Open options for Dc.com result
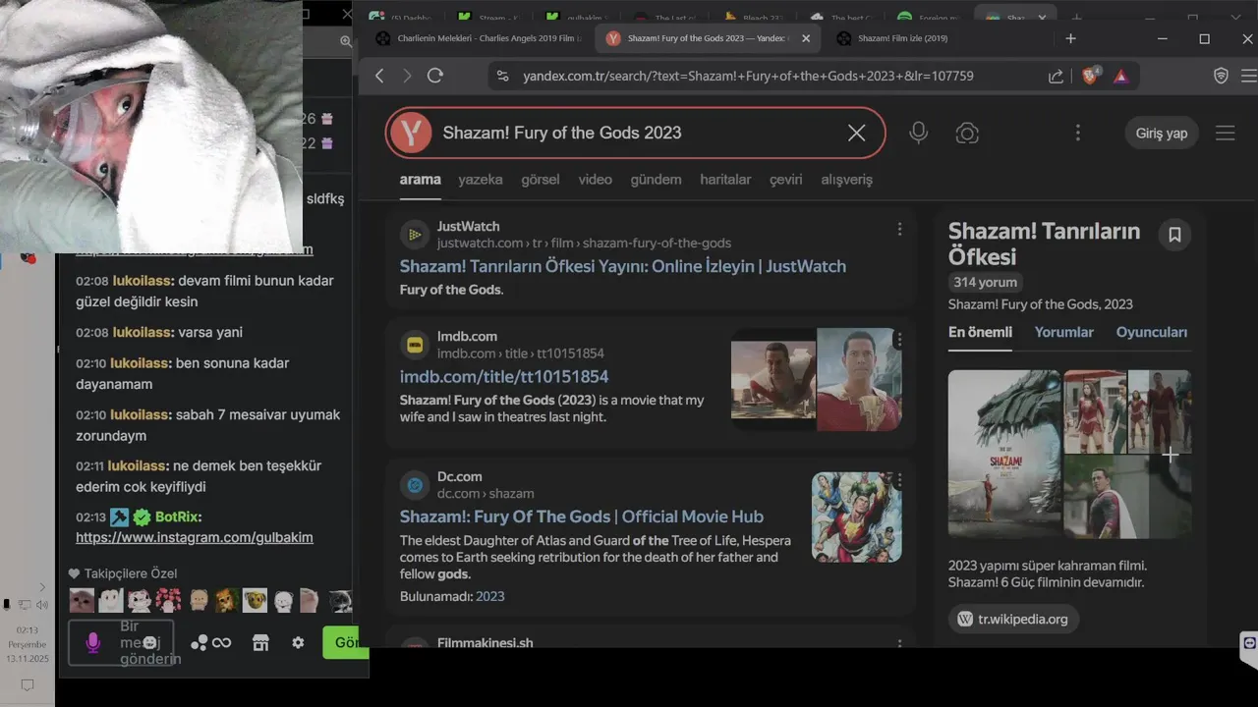Screen dimensions: 1258x707 point(899,480)
